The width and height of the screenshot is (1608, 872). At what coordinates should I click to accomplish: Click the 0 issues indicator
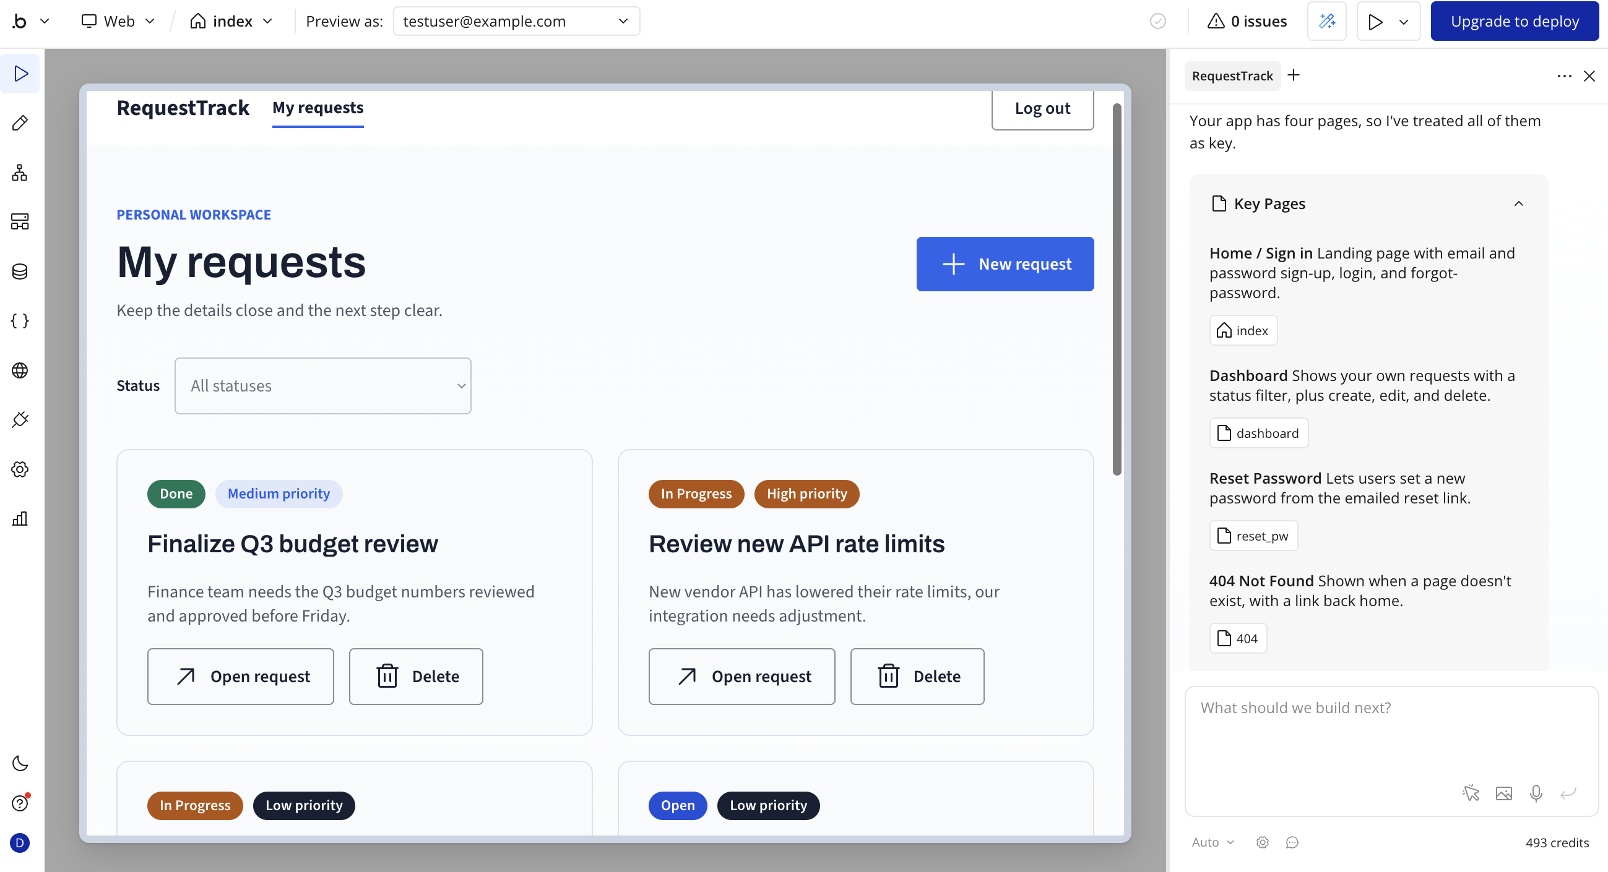point(1247,21)
